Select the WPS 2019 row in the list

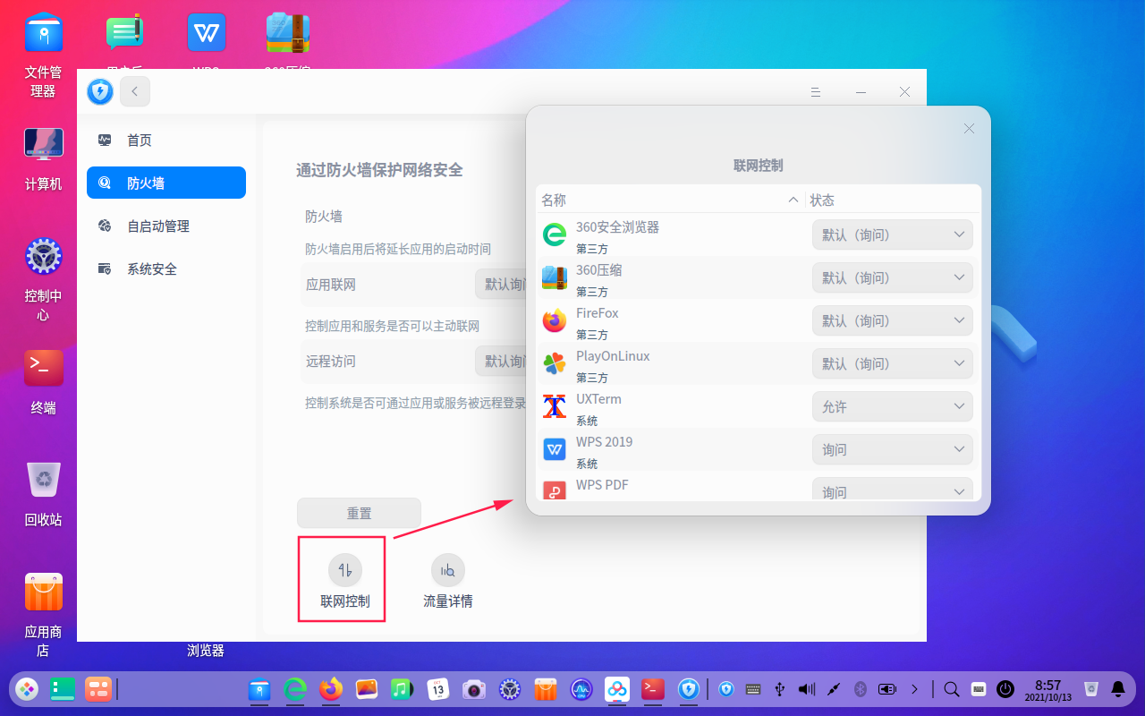pyautogui.click(x=759, y=449)
